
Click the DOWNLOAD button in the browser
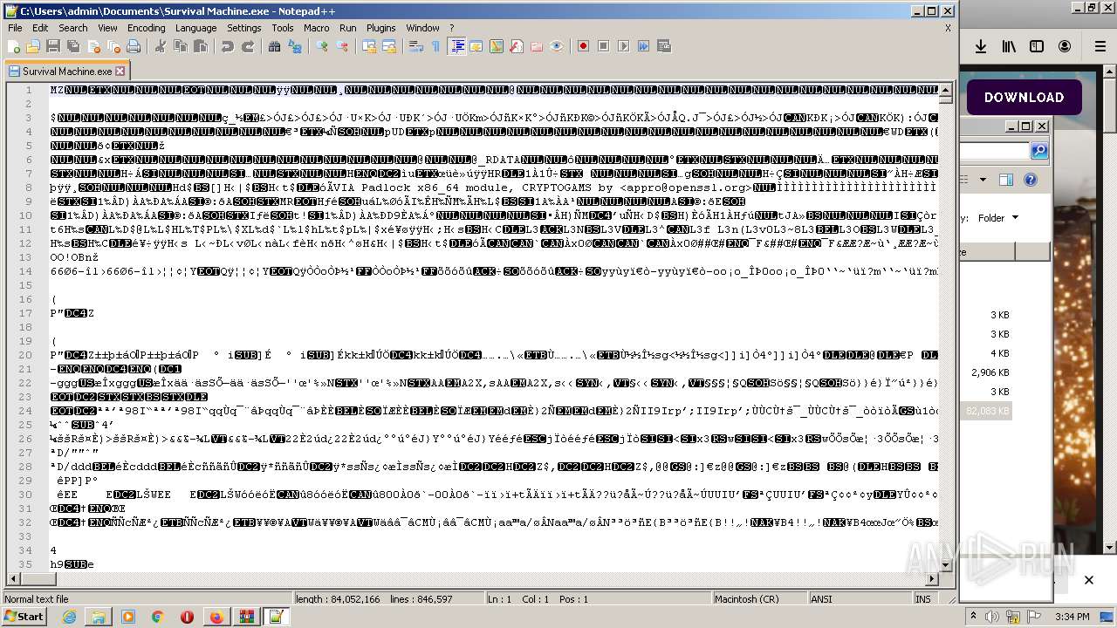click(1024, 98)
